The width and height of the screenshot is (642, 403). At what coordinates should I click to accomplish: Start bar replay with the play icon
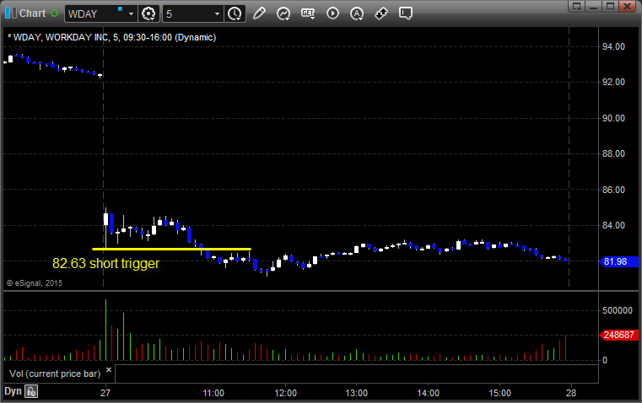click(x=332, y=13)
